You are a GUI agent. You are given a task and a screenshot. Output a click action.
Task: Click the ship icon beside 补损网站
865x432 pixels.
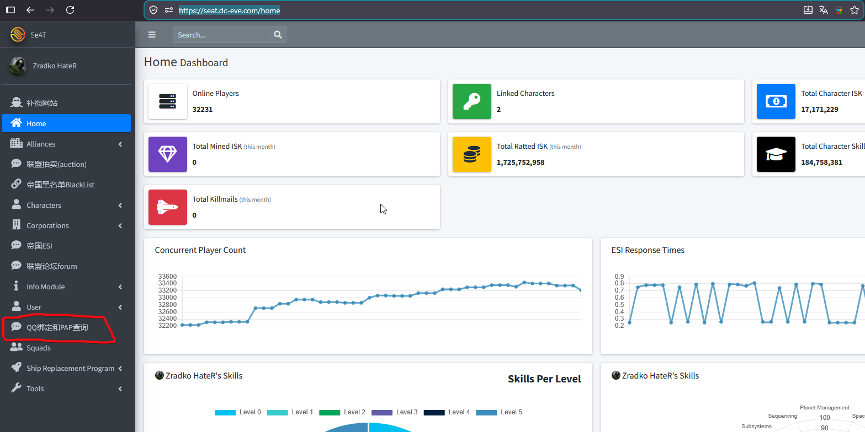17,102
